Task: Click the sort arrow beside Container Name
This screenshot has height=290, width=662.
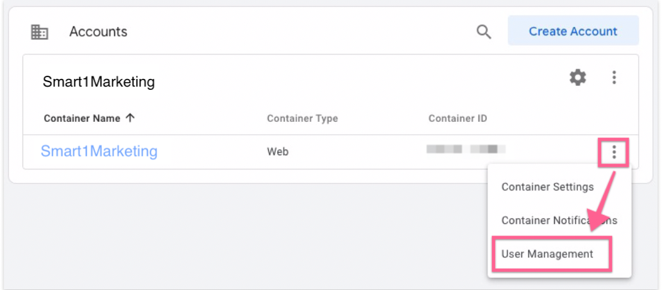Action: [130, 118]
